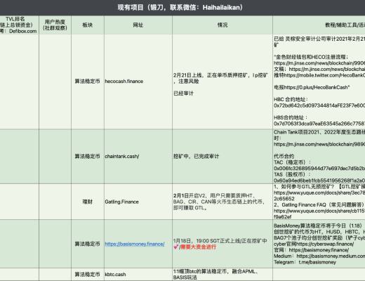365x281 pixels.
Task: Click the "HBC 合约地址：" label
Action: pos(291,100)
